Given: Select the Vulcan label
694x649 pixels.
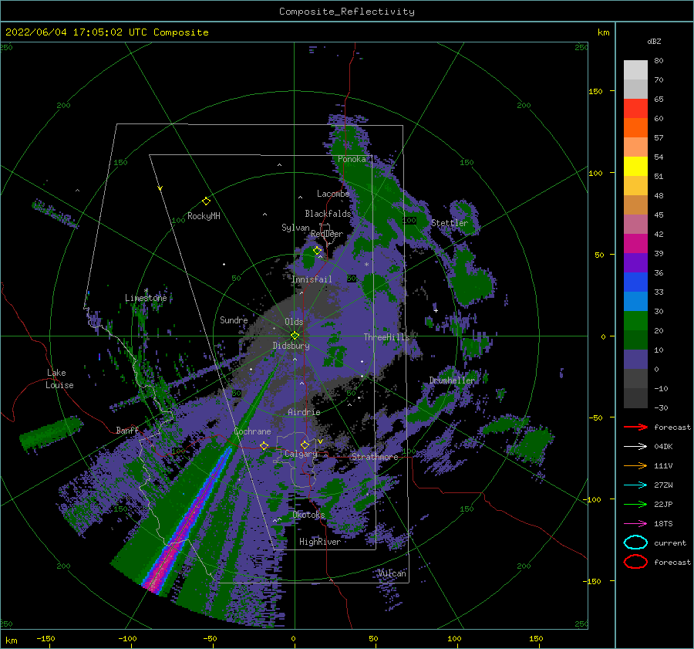Looking at the screenshot, I should coord(392,573).
